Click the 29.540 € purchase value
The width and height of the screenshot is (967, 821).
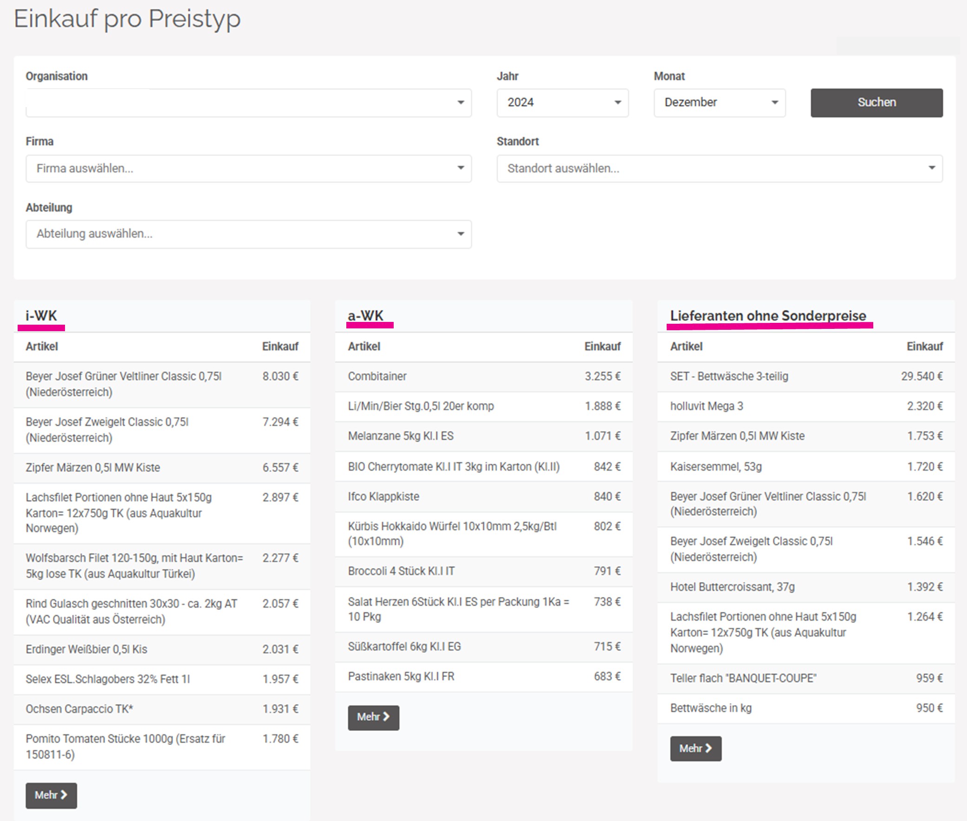point(922,377)
